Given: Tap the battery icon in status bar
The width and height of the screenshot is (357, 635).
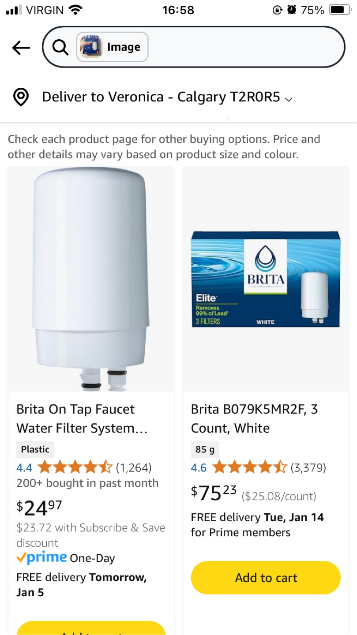Looking at the screenshot, I should point(340,10).
